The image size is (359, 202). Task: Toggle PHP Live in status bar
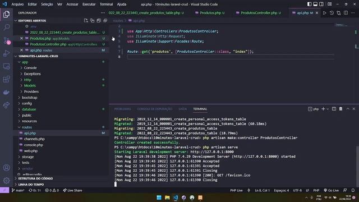tap(236, 190)
